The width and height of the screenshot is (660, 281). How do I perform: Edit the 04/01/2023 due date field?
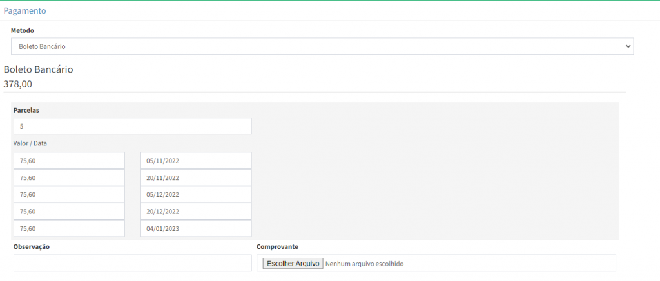click(x=195, y=228)
